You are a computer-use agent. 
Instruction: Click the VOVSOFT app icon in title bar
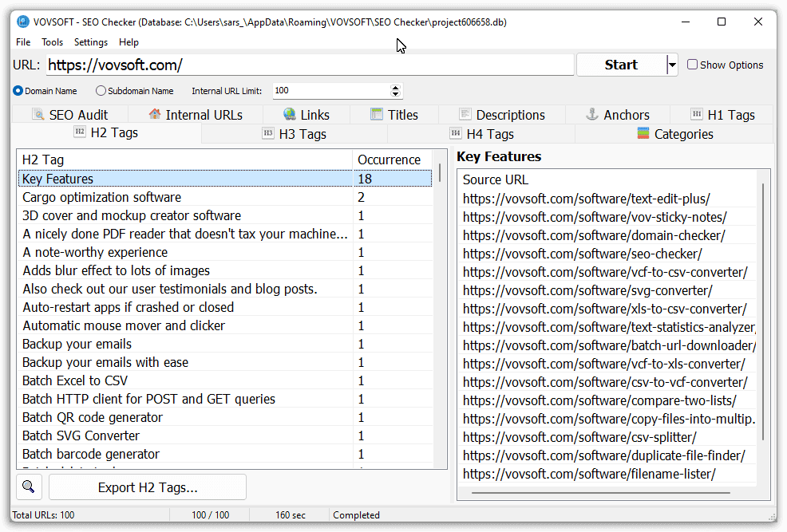pos(23,22)
